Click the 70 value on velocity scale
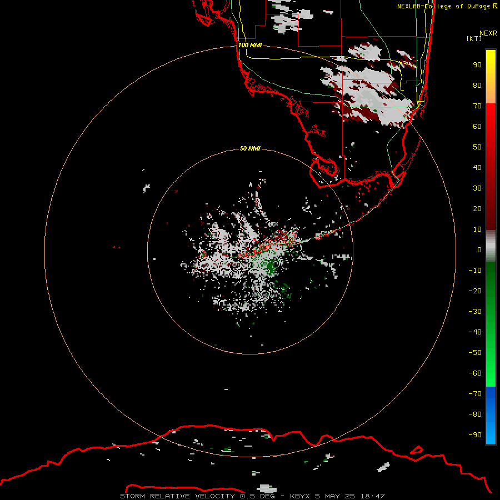 coord(477,106)
